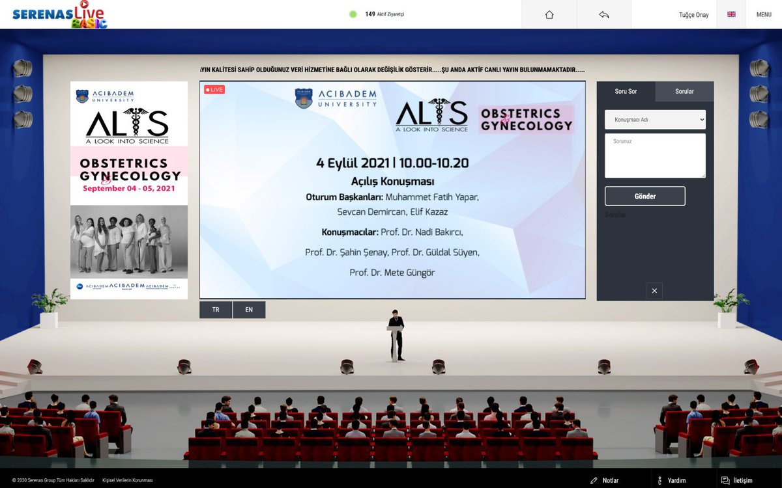Click the green active visitors indicator
Screen dimensions: 782x488
(355, 12)
